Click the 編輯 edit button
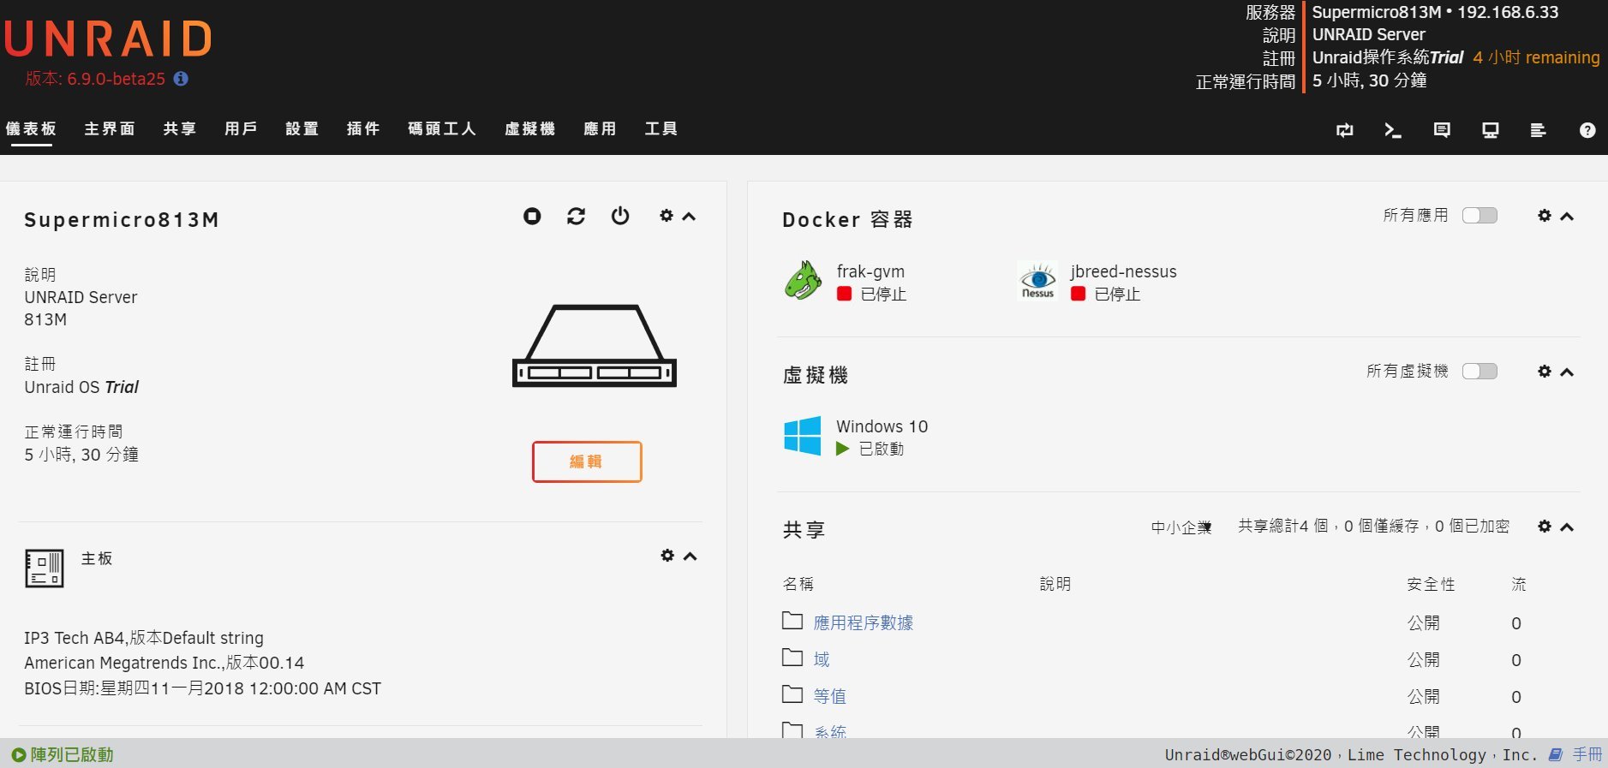The width and height of the screenshot is (1608, 768). (587, 461)
